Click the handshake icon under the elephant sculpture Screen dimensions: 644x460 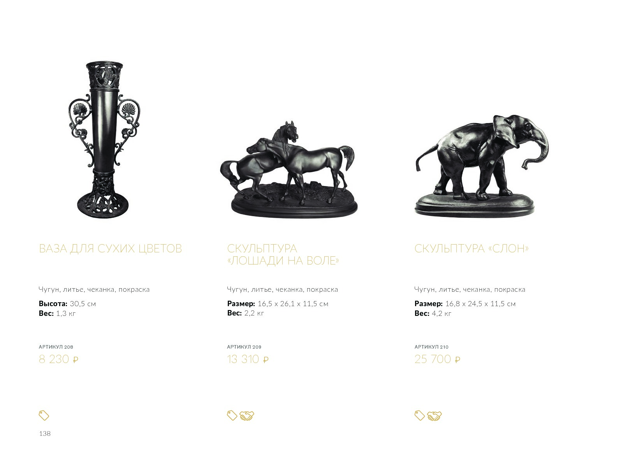point(435,416)
